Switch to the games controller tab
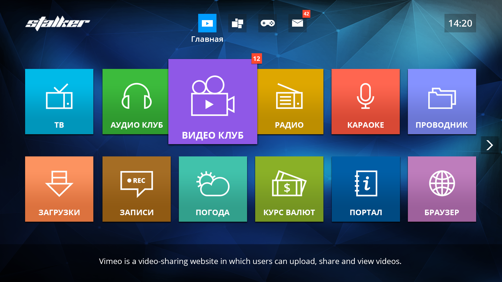Image resolution: width=502 pixels, height=282 pixels. tap(267, 23)
